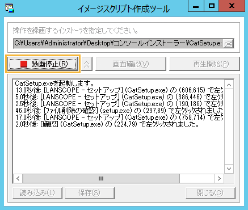Select the 2.0秒後 [確認] log entry
The width and height of the screenshot is (248, 210).
[x=107, y=124]
